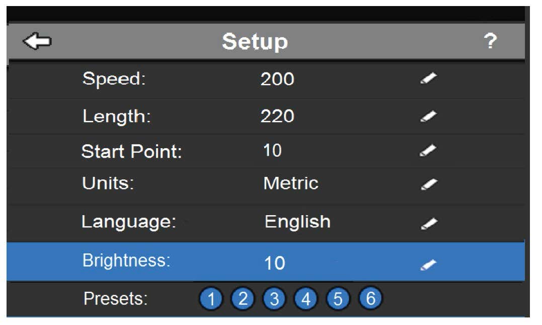This screenshot has width=542, height=325.
Task: Change Language via its pencil icon
Action: (x=429, y=224)
